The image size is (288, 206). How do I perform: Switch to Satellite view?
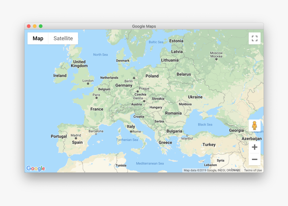pos(63,38)
